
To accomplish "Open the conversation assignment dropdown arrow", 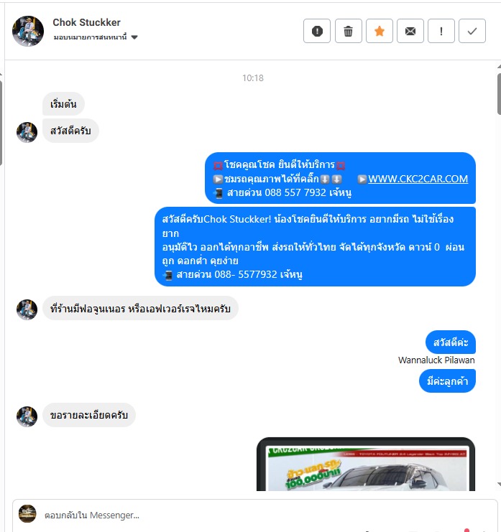I will 134,37.
